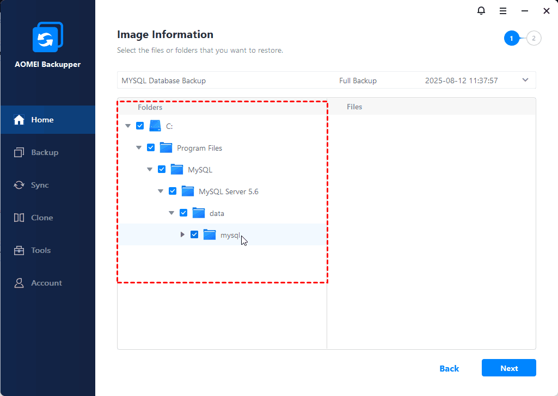Uncheck the MySQL Server 5.6 checkbox
This screenshot has height=396, width=558.
tap(173, 191)
